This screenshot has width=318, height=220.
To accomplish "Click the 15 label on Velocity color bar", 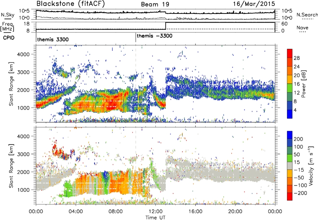I will pos(297,162).
